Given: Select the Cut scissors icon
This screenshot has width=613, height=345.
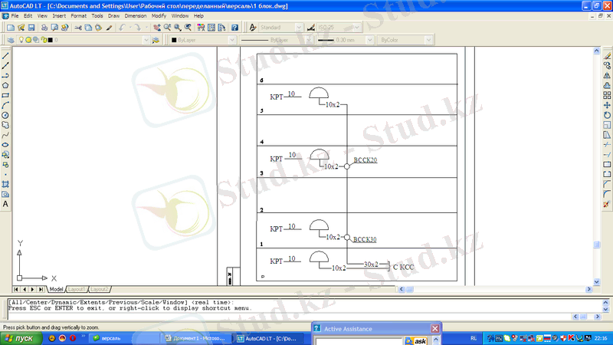Looking at the screenshot, I should click(77, 28).
